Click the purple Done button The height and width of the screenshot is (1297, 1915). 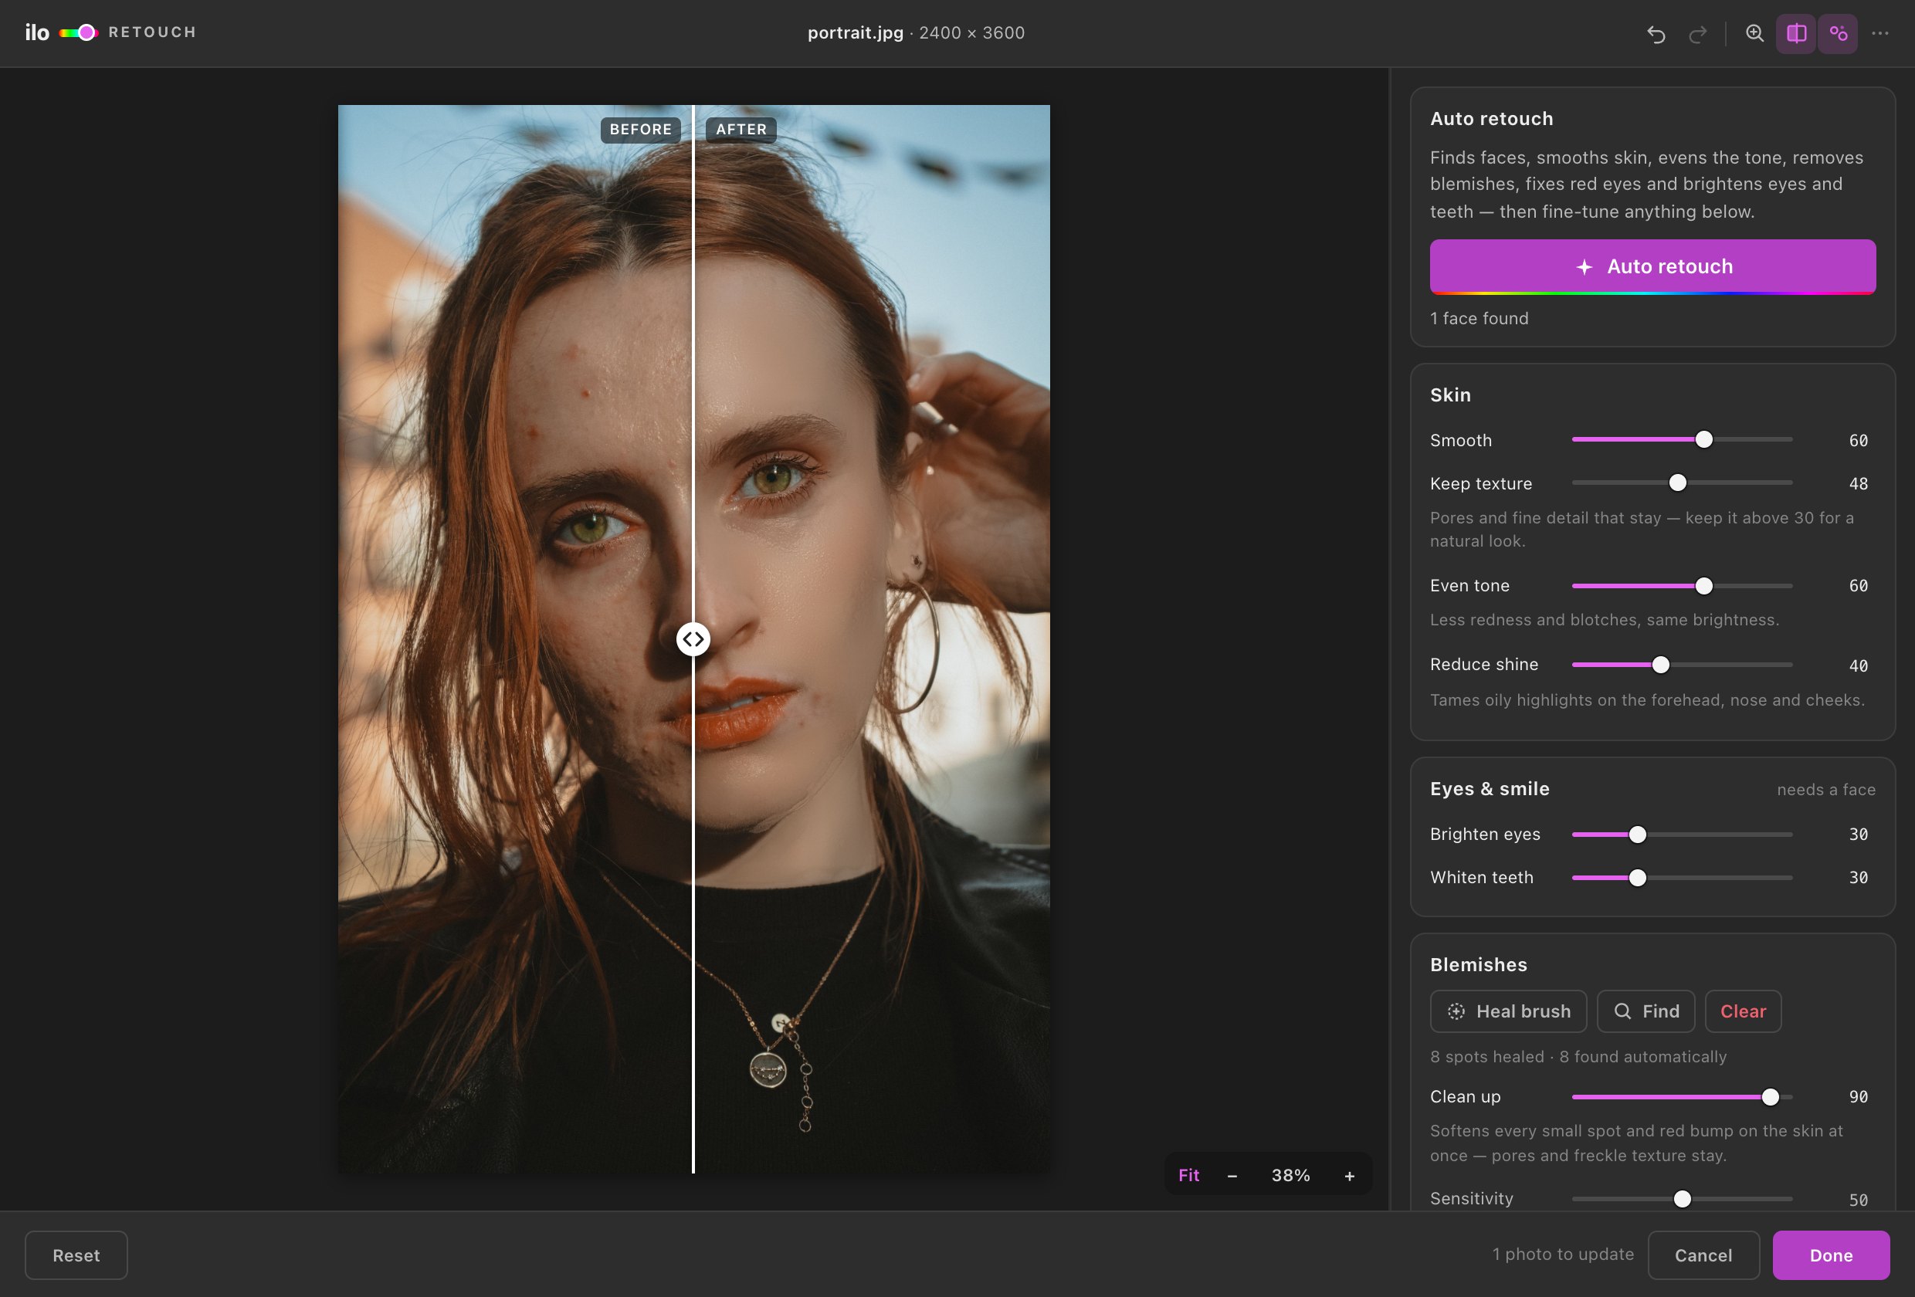(x=1831, y=1255)
